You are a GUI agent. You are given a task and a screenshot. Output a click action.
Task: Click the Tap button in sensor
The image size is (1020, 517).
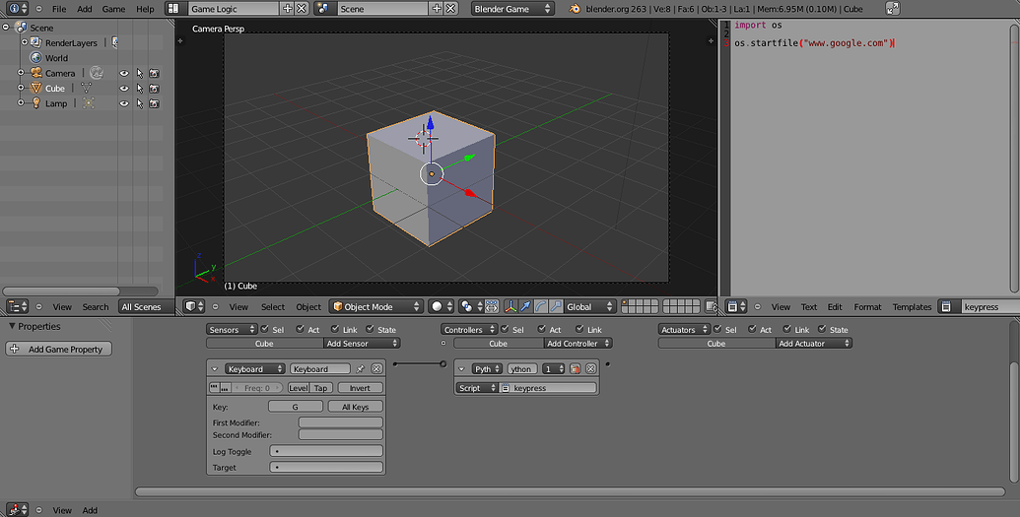pos(320,388)
